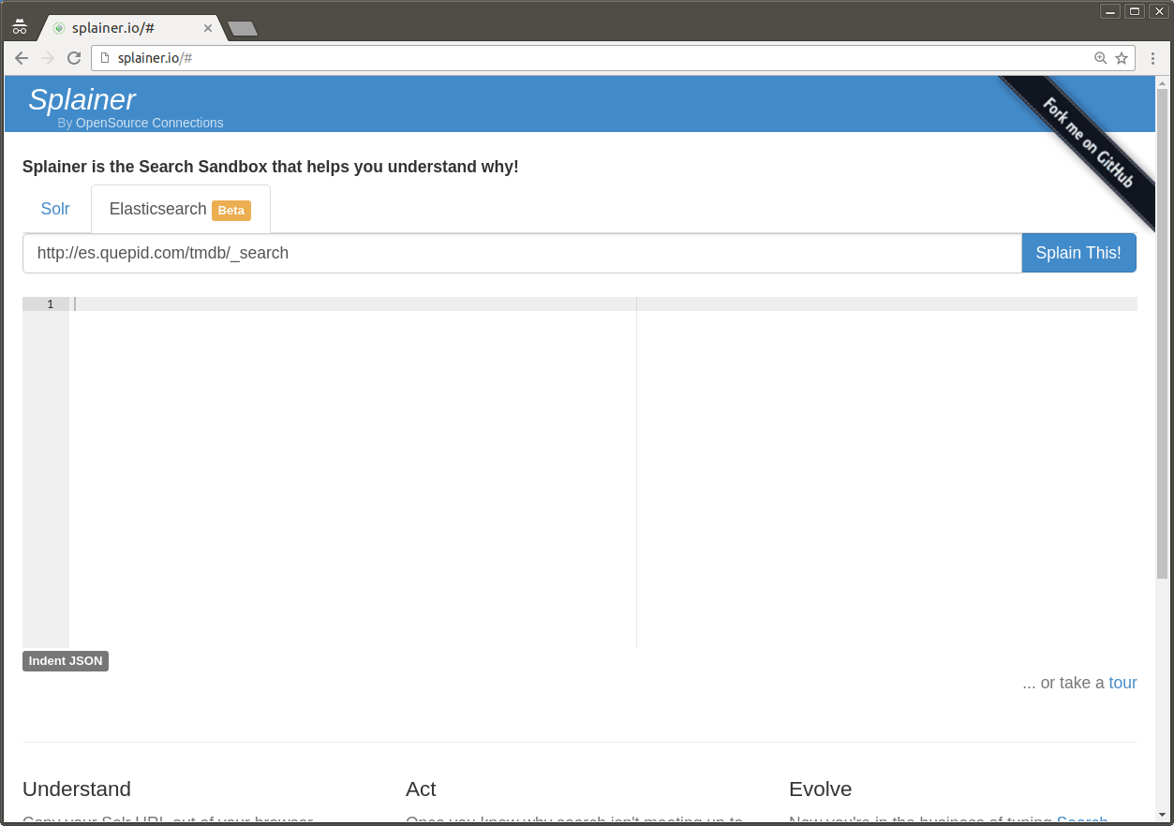The image size is (1174, 826).
Task: Open the OpenSource Connections link
Action: [150, 123]
